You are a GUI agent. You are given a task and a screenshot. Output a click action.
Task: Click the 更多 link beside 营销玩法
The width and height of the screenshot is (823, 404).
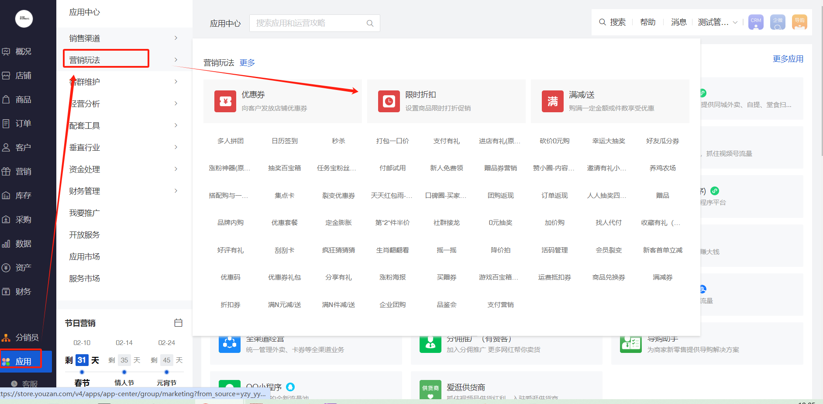pyautogui.click(x=247, y=63)
